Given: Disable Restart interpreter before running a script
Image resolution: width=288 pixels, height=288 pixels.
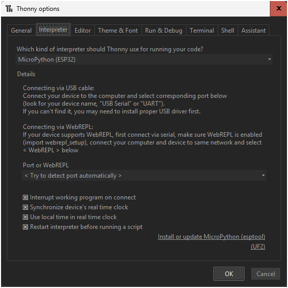Looking at the screenshot, I should pyautogui.click(x=25, y=227).
